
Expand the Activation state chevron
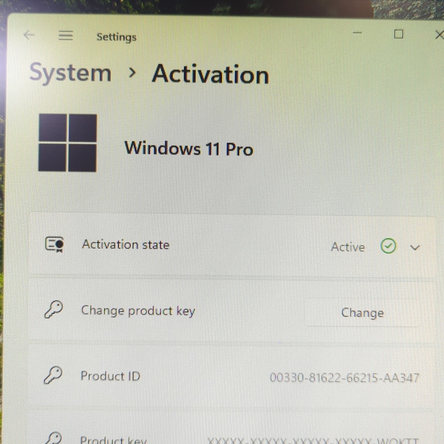[415, 248]
